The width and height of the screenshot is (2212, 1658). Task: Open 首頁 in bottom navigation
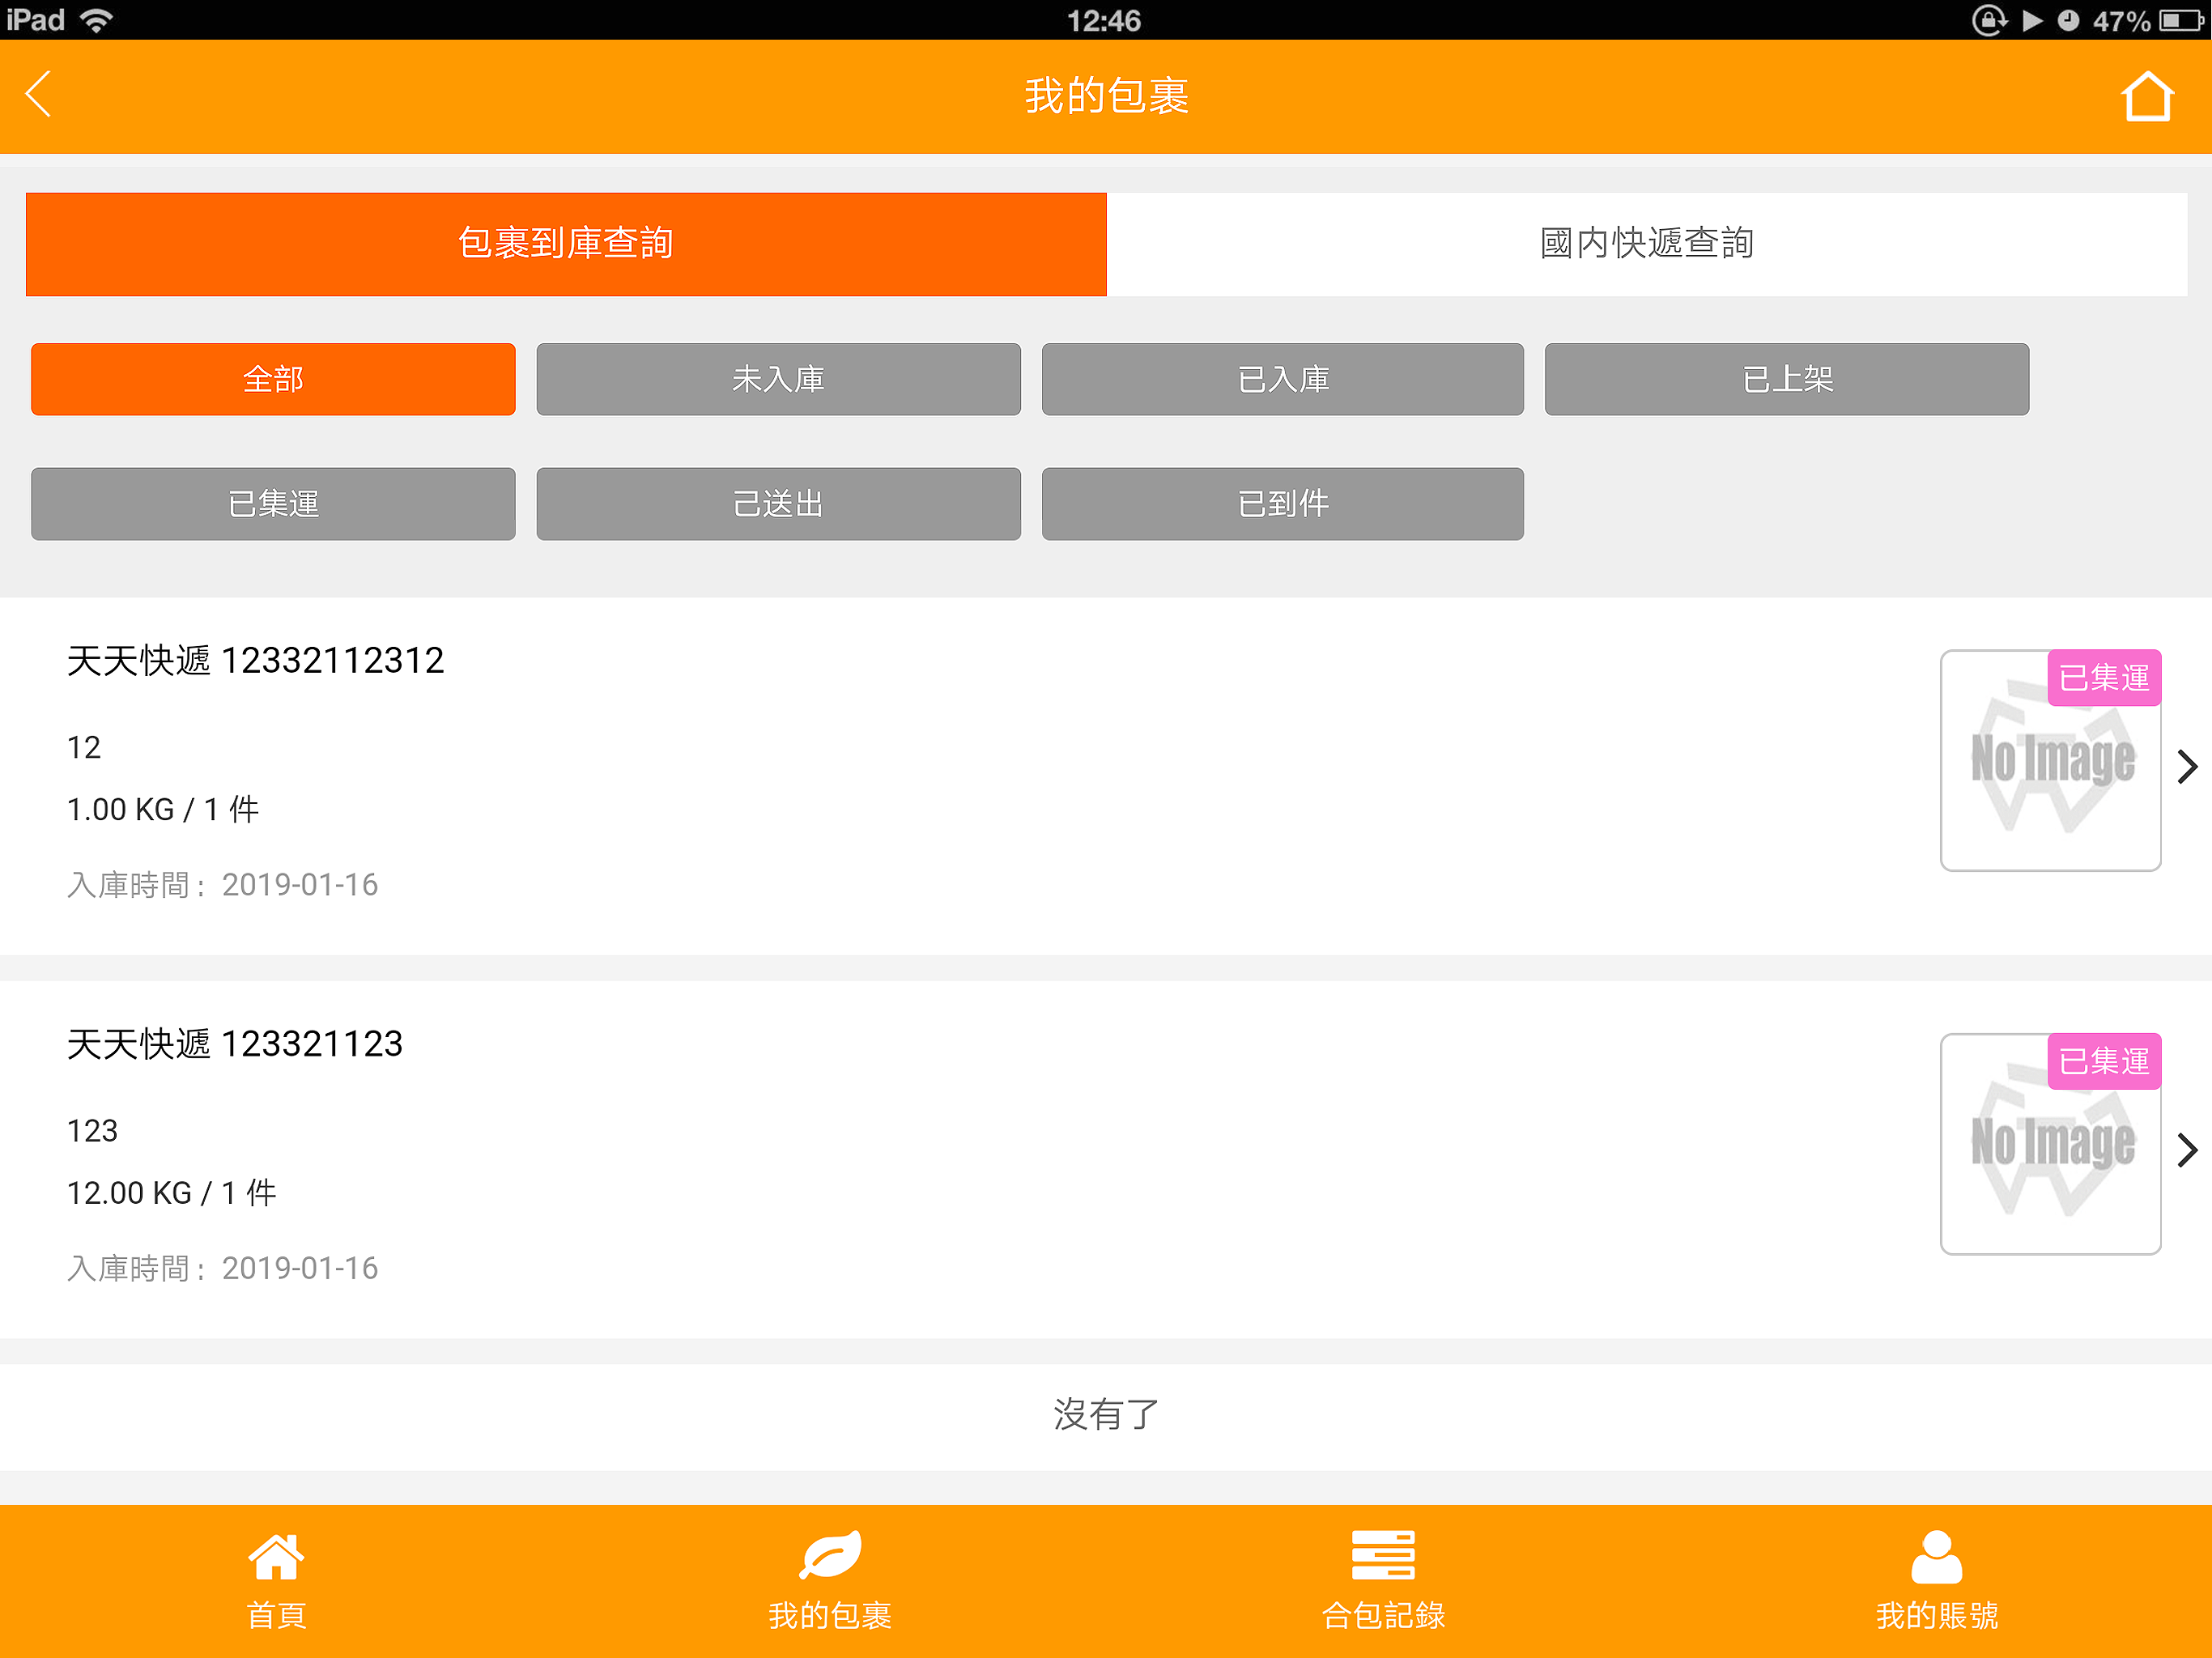coord(276,1581)
